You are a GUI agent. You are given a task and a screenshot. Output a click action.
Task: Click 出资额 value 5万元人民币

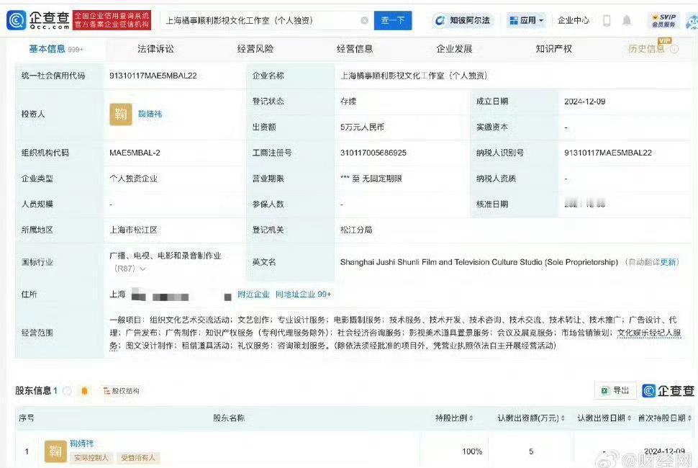[x=362, y=127]
